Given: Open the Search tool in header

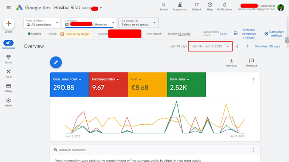Looking at the screenshot, I should (164, 7).
